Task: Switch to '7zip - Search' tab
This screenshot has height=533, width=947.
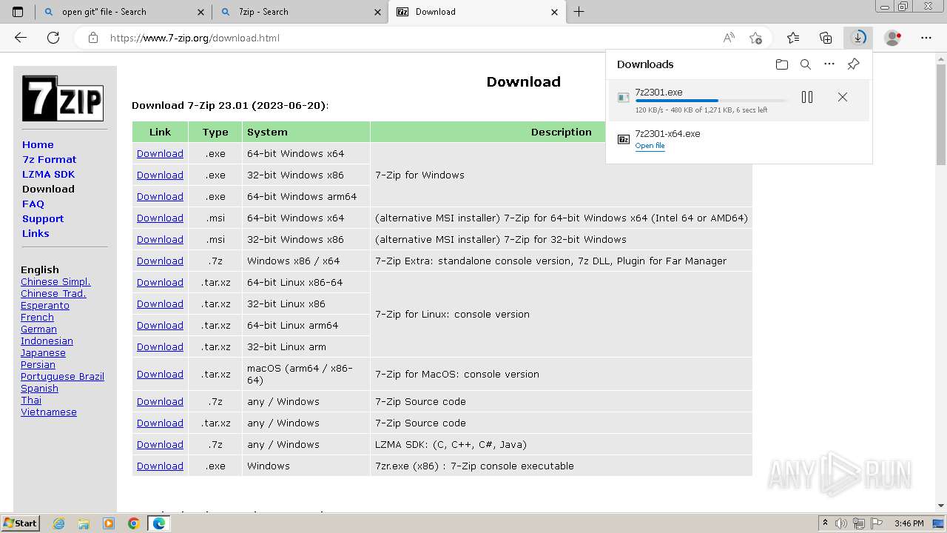Action: click(x=300, y=12)
